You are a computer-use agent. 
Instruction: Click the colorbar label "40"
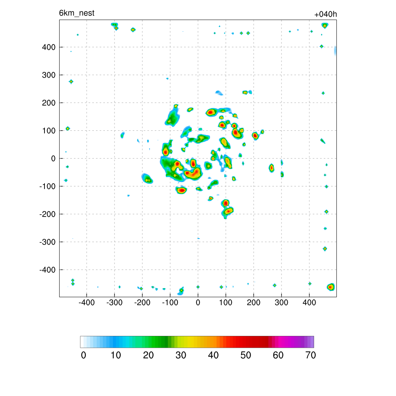tap(213, 355)
